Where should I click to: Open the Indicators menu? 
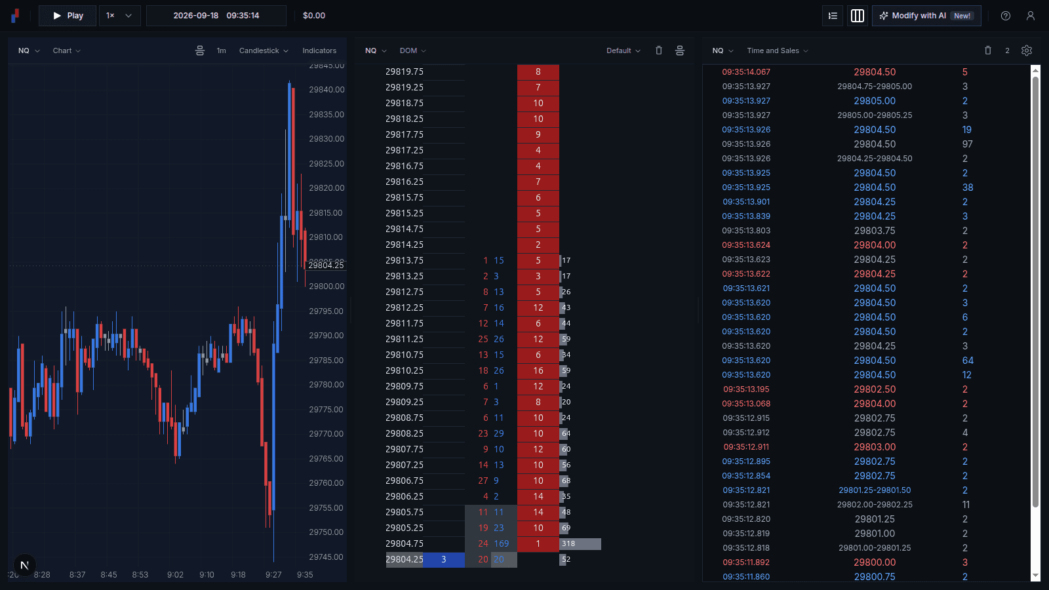pyautogui.click(x=319, y=50)
